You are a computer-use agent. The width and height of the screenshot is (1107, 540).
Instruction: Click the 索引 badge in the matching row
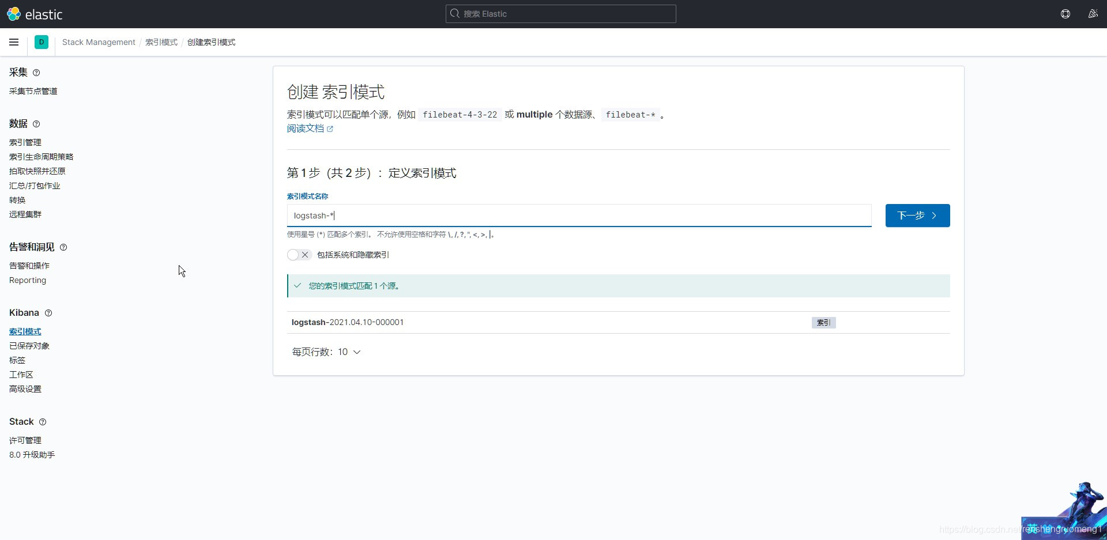(x=823, y=323)
